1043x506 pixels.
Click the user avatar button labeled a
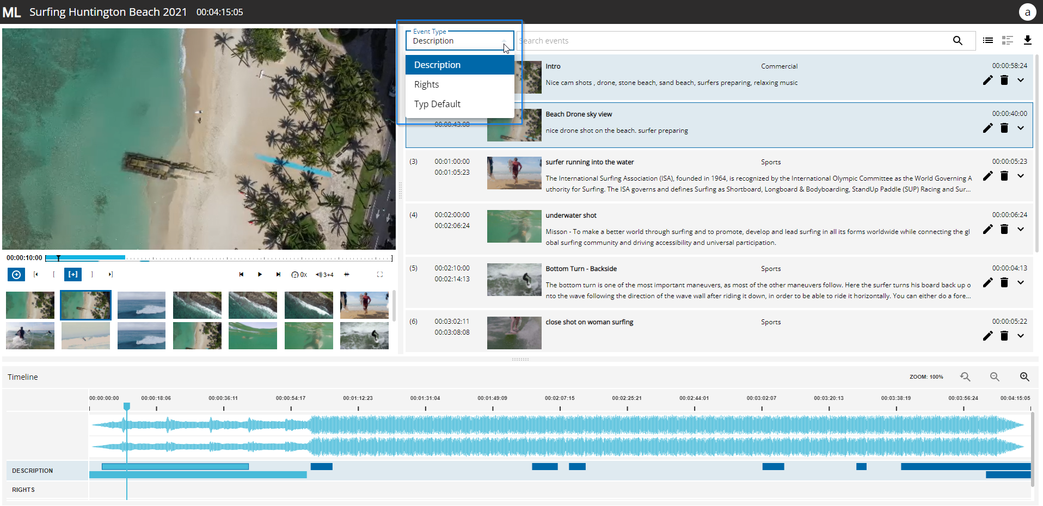(x=1027, y=12)
